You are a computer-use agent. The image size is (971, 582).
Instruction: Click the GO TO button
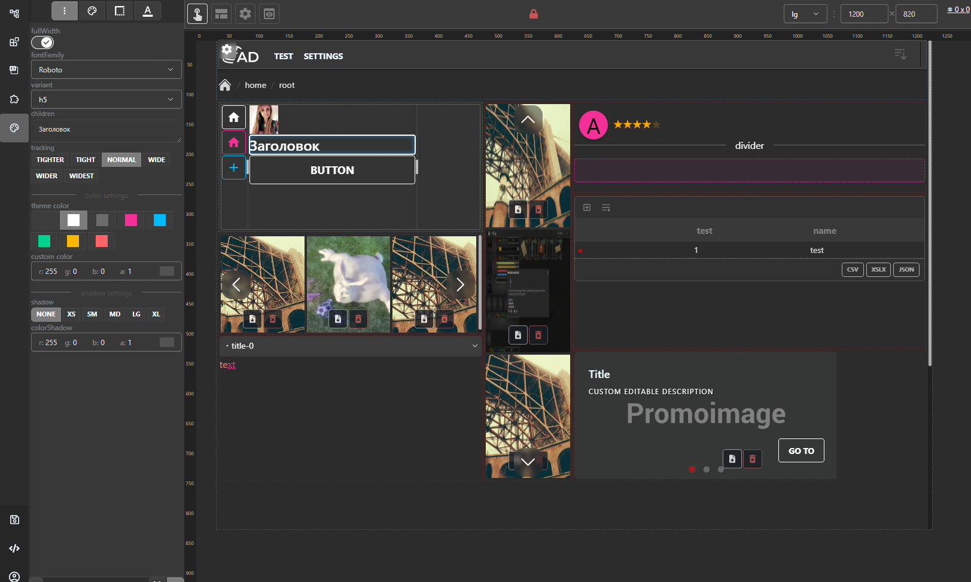click(x=800, y=450)
